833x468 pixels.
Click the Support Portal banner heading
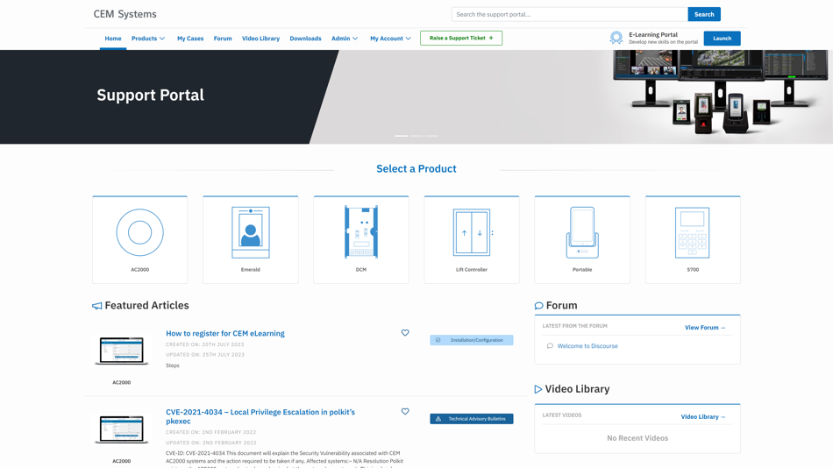point(150,95)
